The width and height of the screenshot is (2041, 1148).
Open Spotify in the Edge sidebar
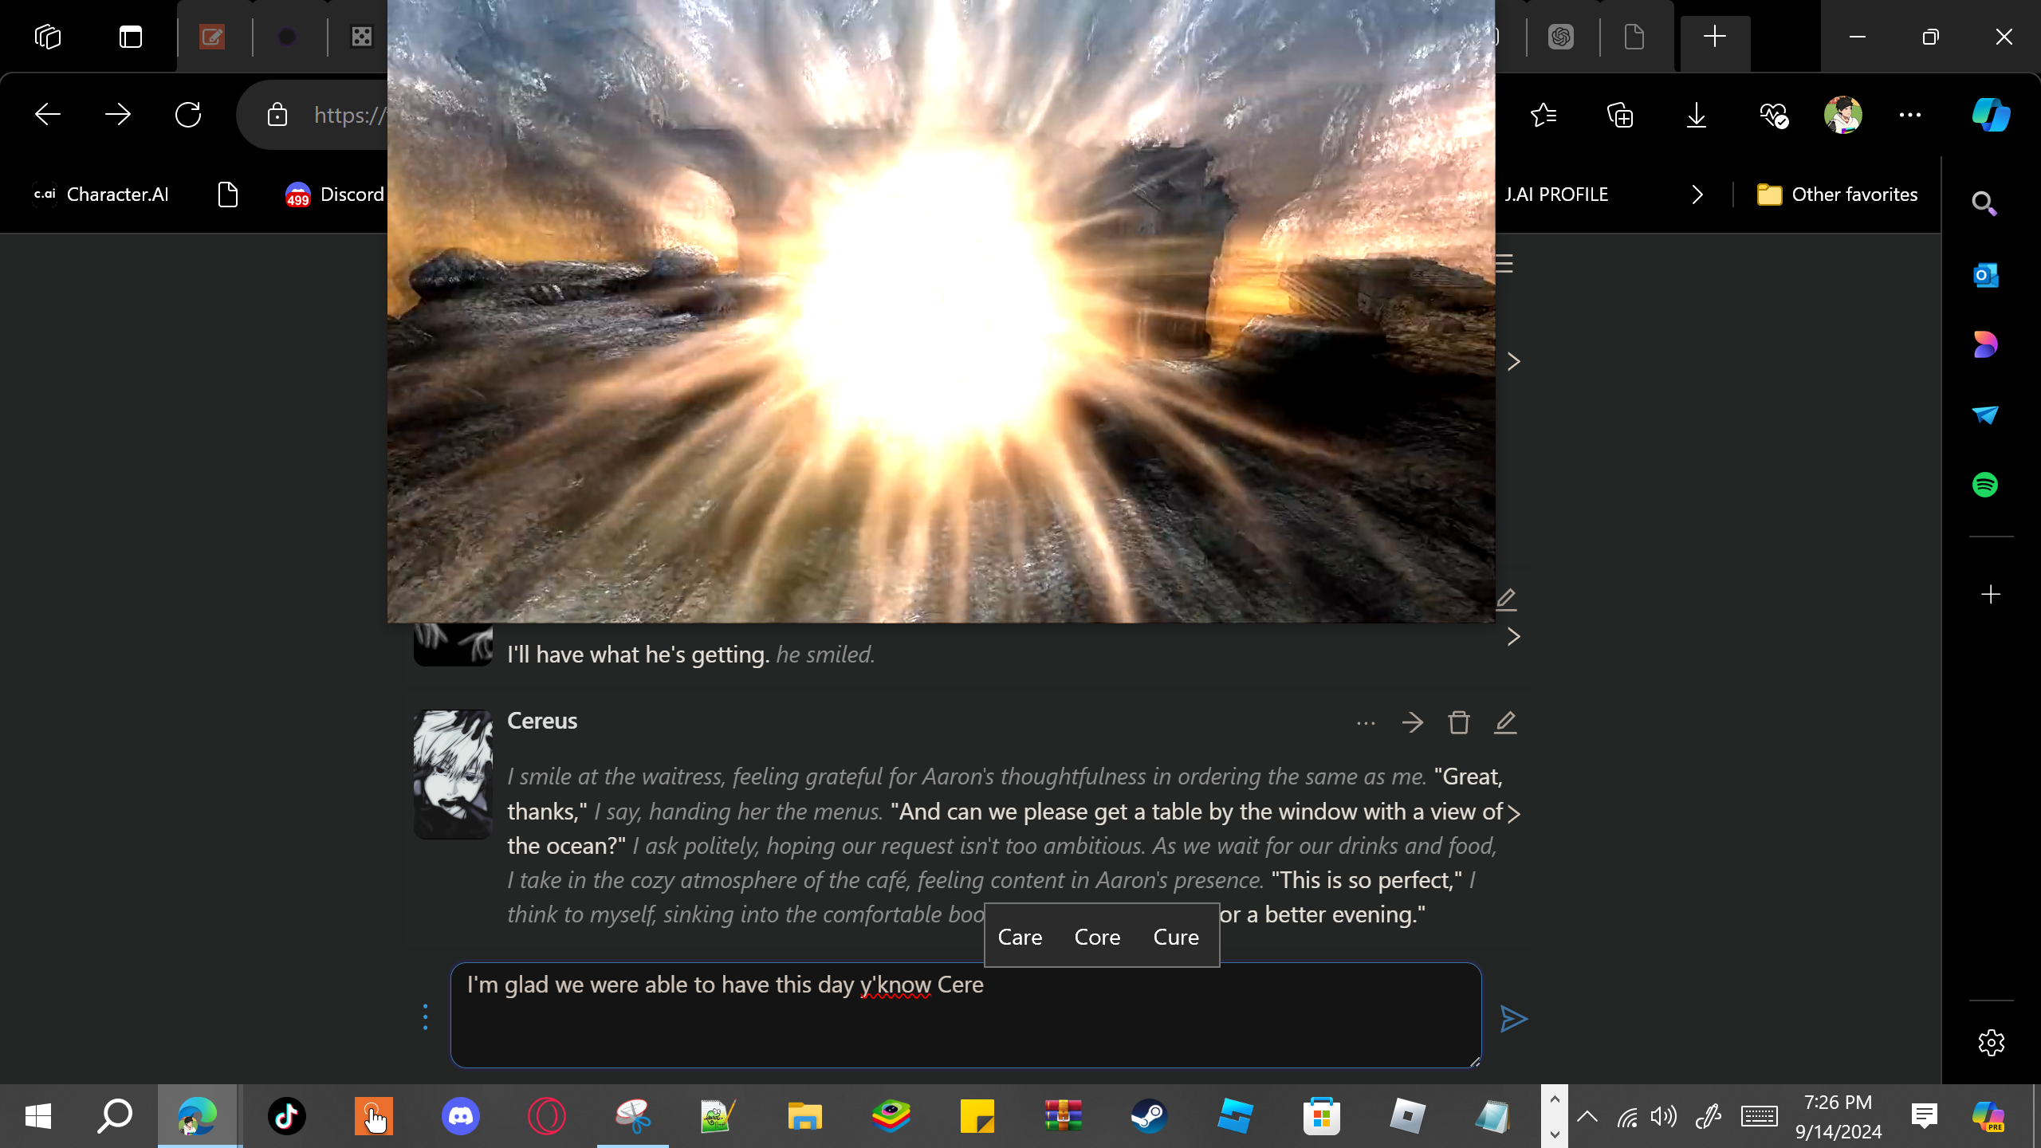click(1985, 485)
